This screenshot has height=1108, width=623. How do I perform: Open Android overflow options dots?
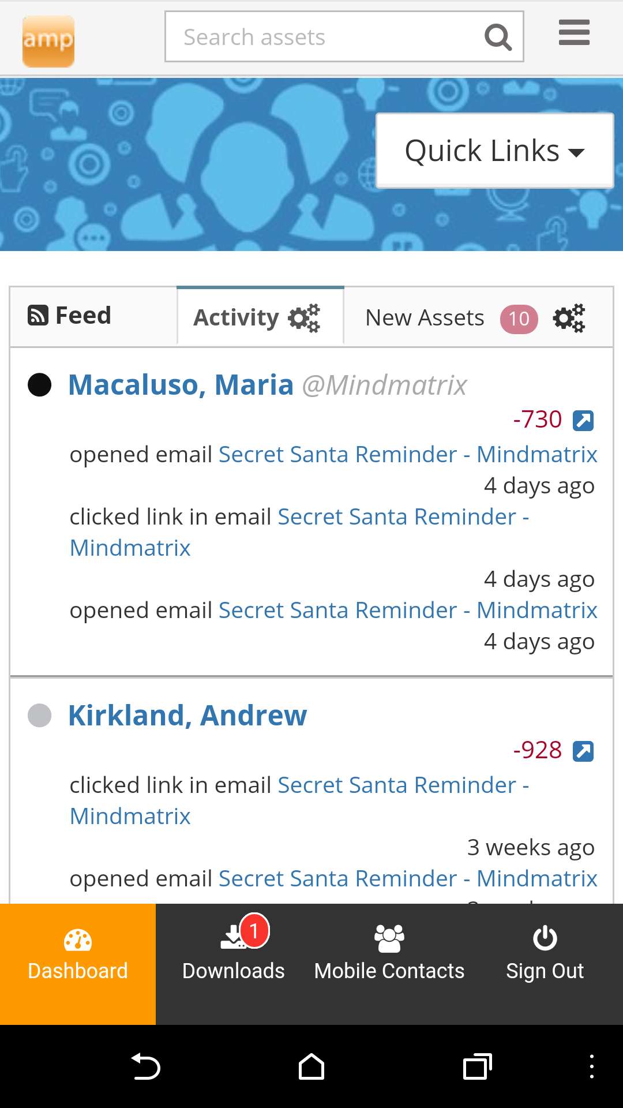(591, 1066)
